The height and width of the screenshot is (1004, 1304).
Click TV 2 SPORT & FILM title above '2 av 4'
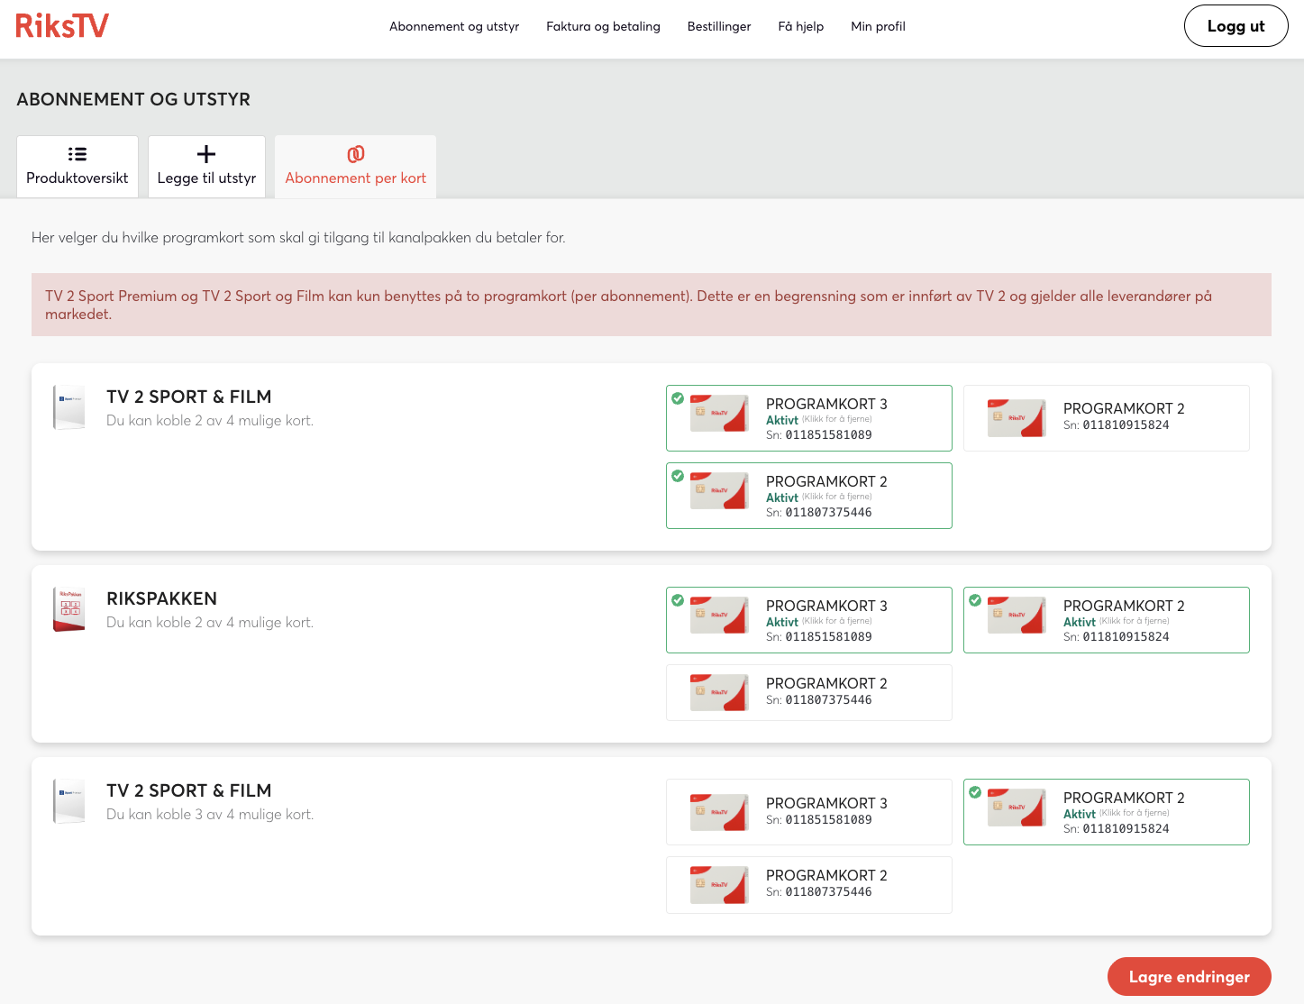click(x=188, y=397)
